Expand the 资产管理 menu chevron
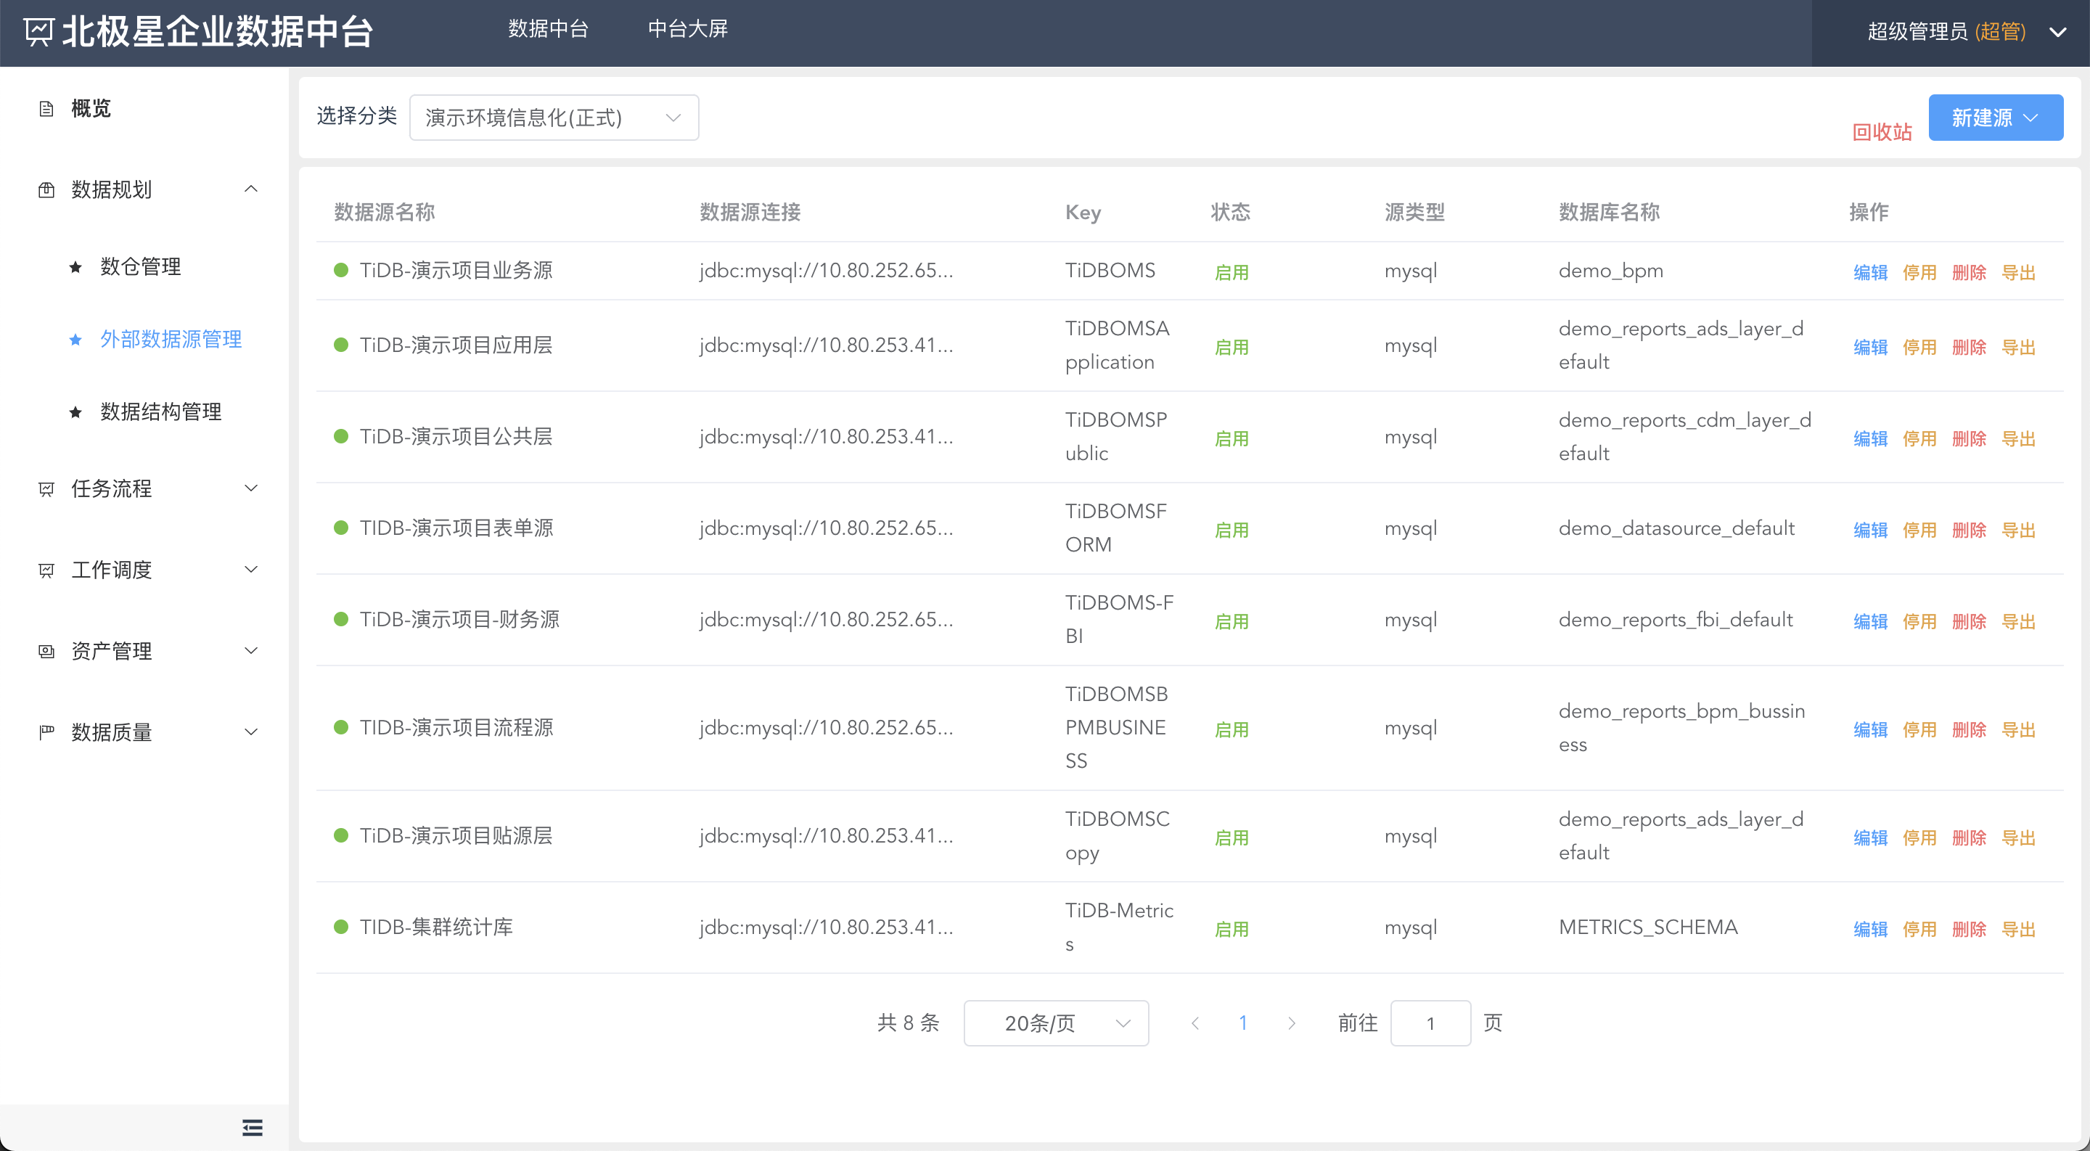2090x1151 pixels. 252,650
